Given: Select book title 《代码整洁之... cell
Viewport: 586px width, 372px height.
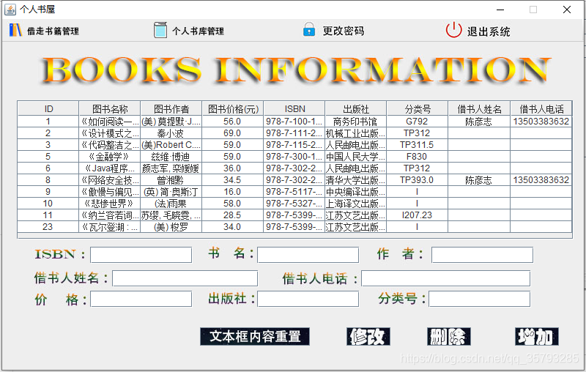Looking at the screenshot, I should 109,145.
